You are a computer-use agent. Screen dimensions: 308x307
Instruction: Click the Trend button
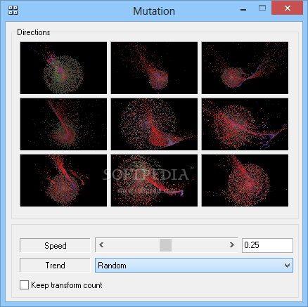click(55, 265)
